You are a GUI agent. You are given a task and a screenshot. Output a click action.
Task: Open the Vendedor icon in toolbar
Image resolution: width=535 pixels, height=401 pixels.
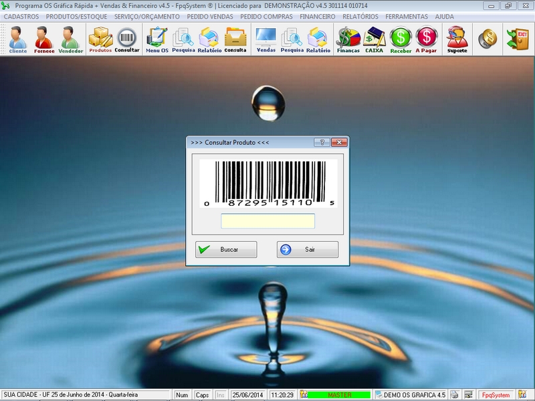(70, 39)
